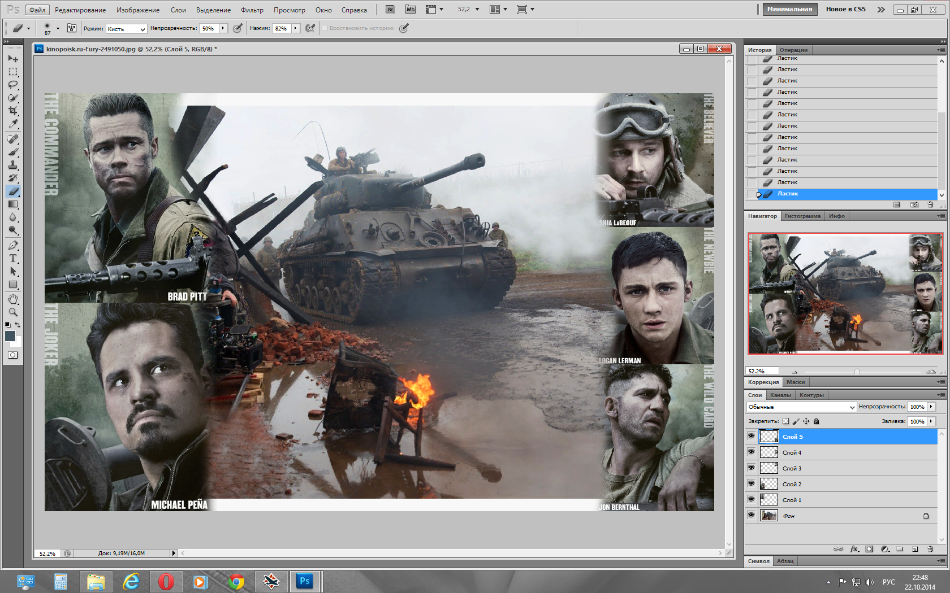
Task: Hide the Фон background layer
Action: pos(751,515)
